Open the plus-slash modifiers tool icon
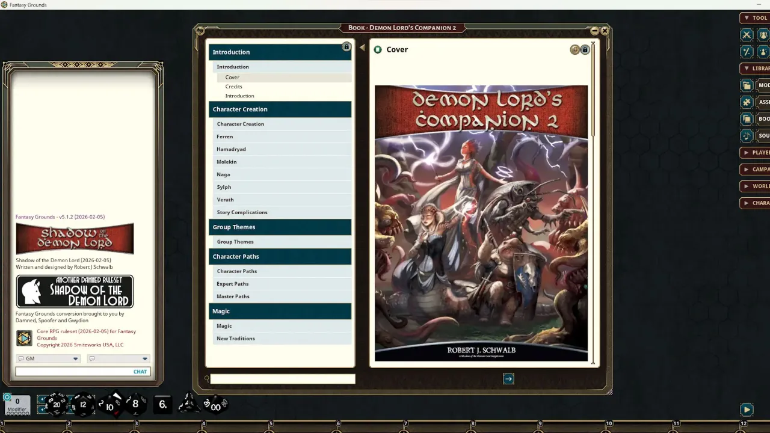This screenshot has height=433, width=770. tap(747, 52)
